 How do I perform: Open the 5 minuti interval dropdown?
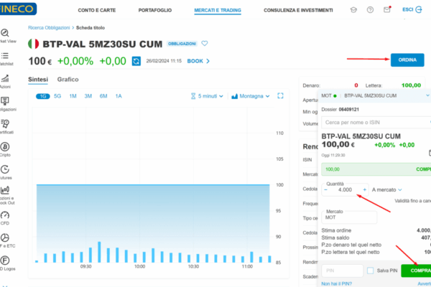[x=208, y=95]
